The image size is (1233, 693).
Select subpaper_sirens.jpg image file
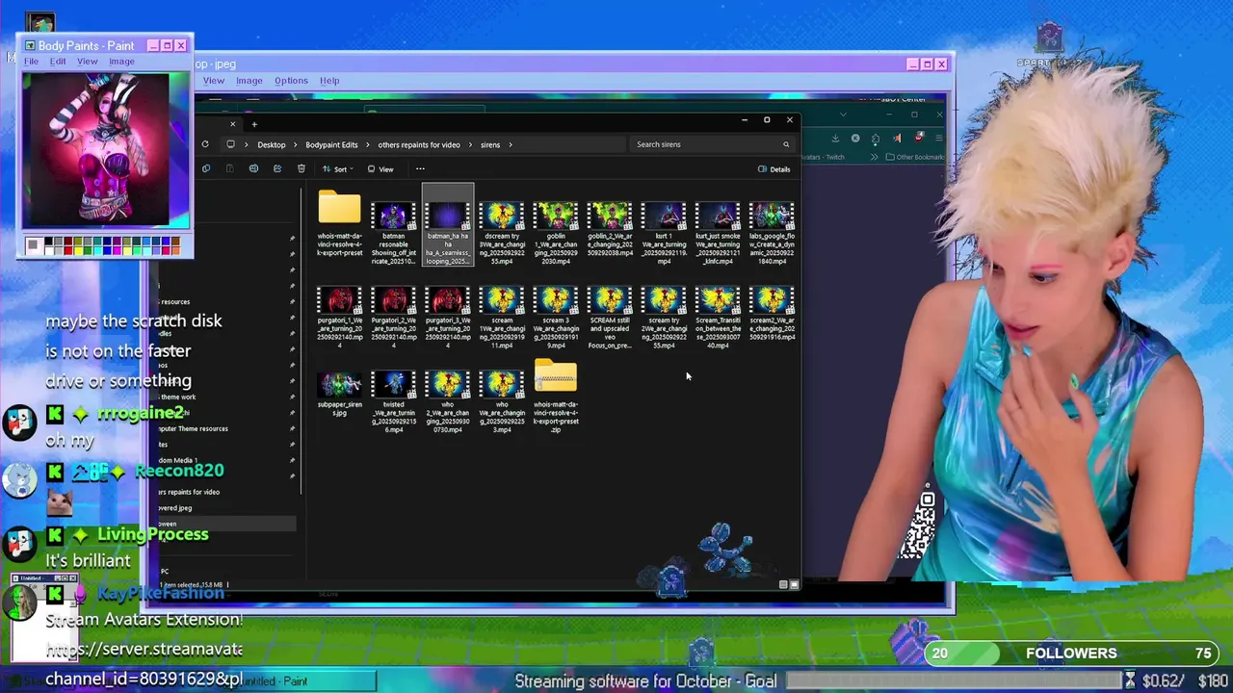tap(339, 394)
